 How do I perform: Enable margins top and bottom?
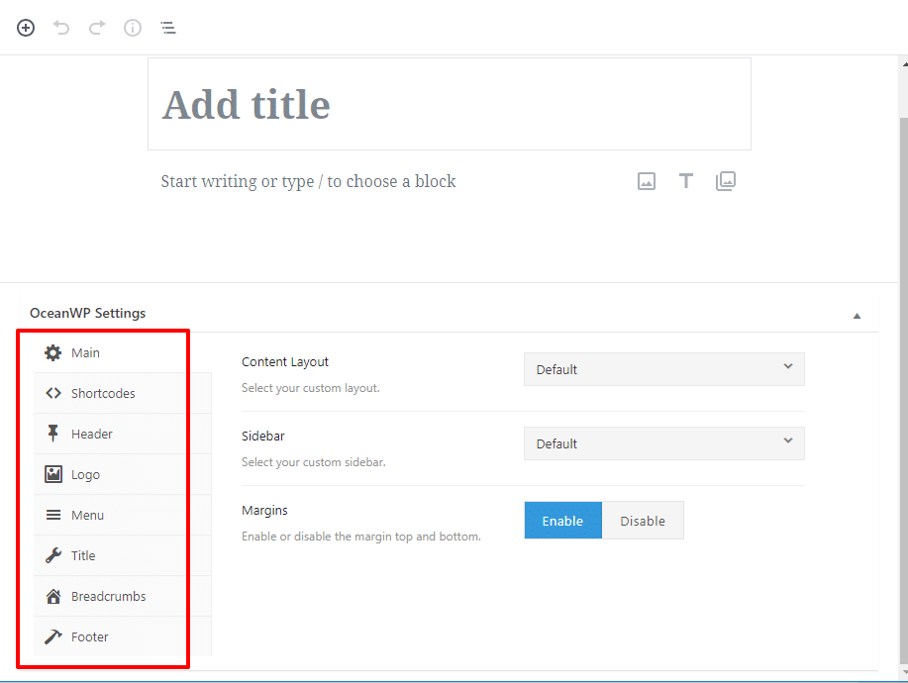point(562,520)
